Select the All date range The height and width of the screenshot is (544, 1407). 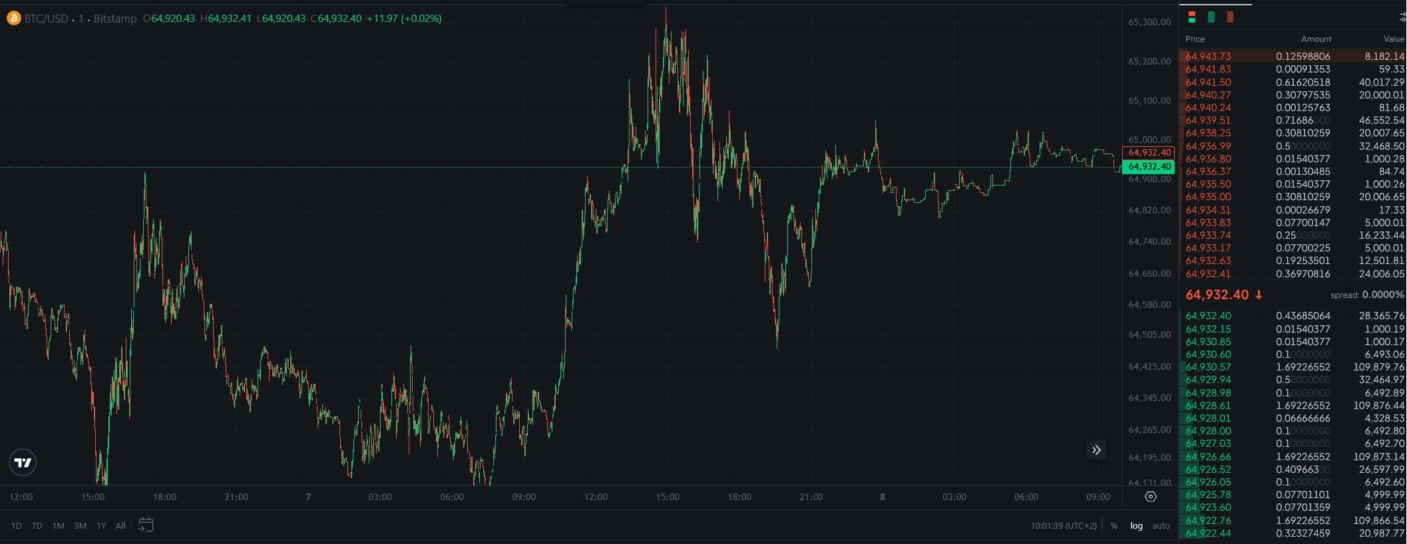[120, 525]
